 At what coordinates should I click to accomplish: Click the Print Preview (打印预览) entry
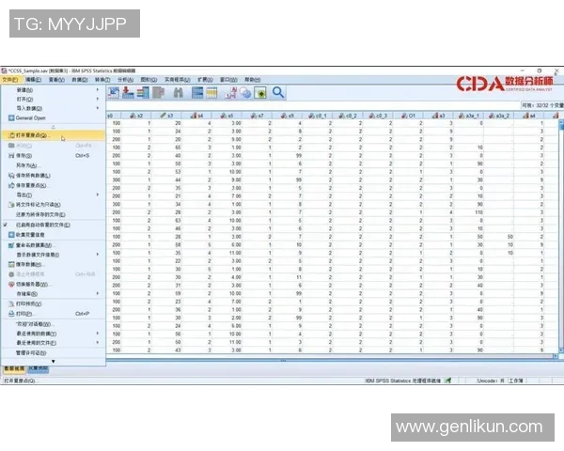[x=30, y=304]
